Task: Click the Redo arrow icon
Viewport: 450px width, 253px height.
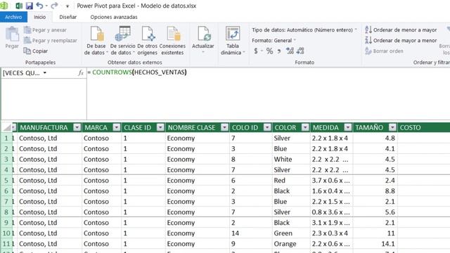Action: click(54, 6)
